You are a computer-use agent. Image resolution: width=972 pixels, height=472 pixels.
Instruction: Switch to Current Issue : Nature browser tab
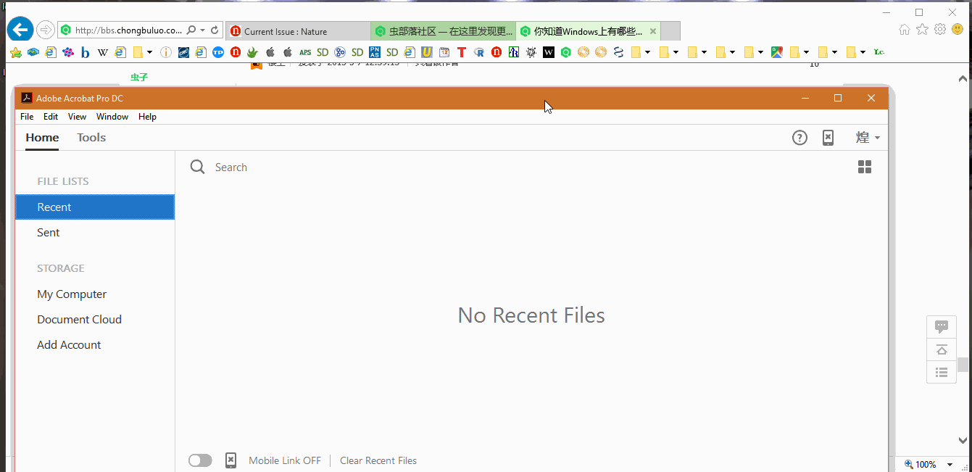(298, 31)
